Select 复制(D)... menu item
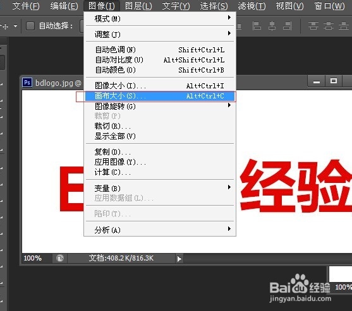The width and height of the screenshot is (352, 311). tap(160, 152)
